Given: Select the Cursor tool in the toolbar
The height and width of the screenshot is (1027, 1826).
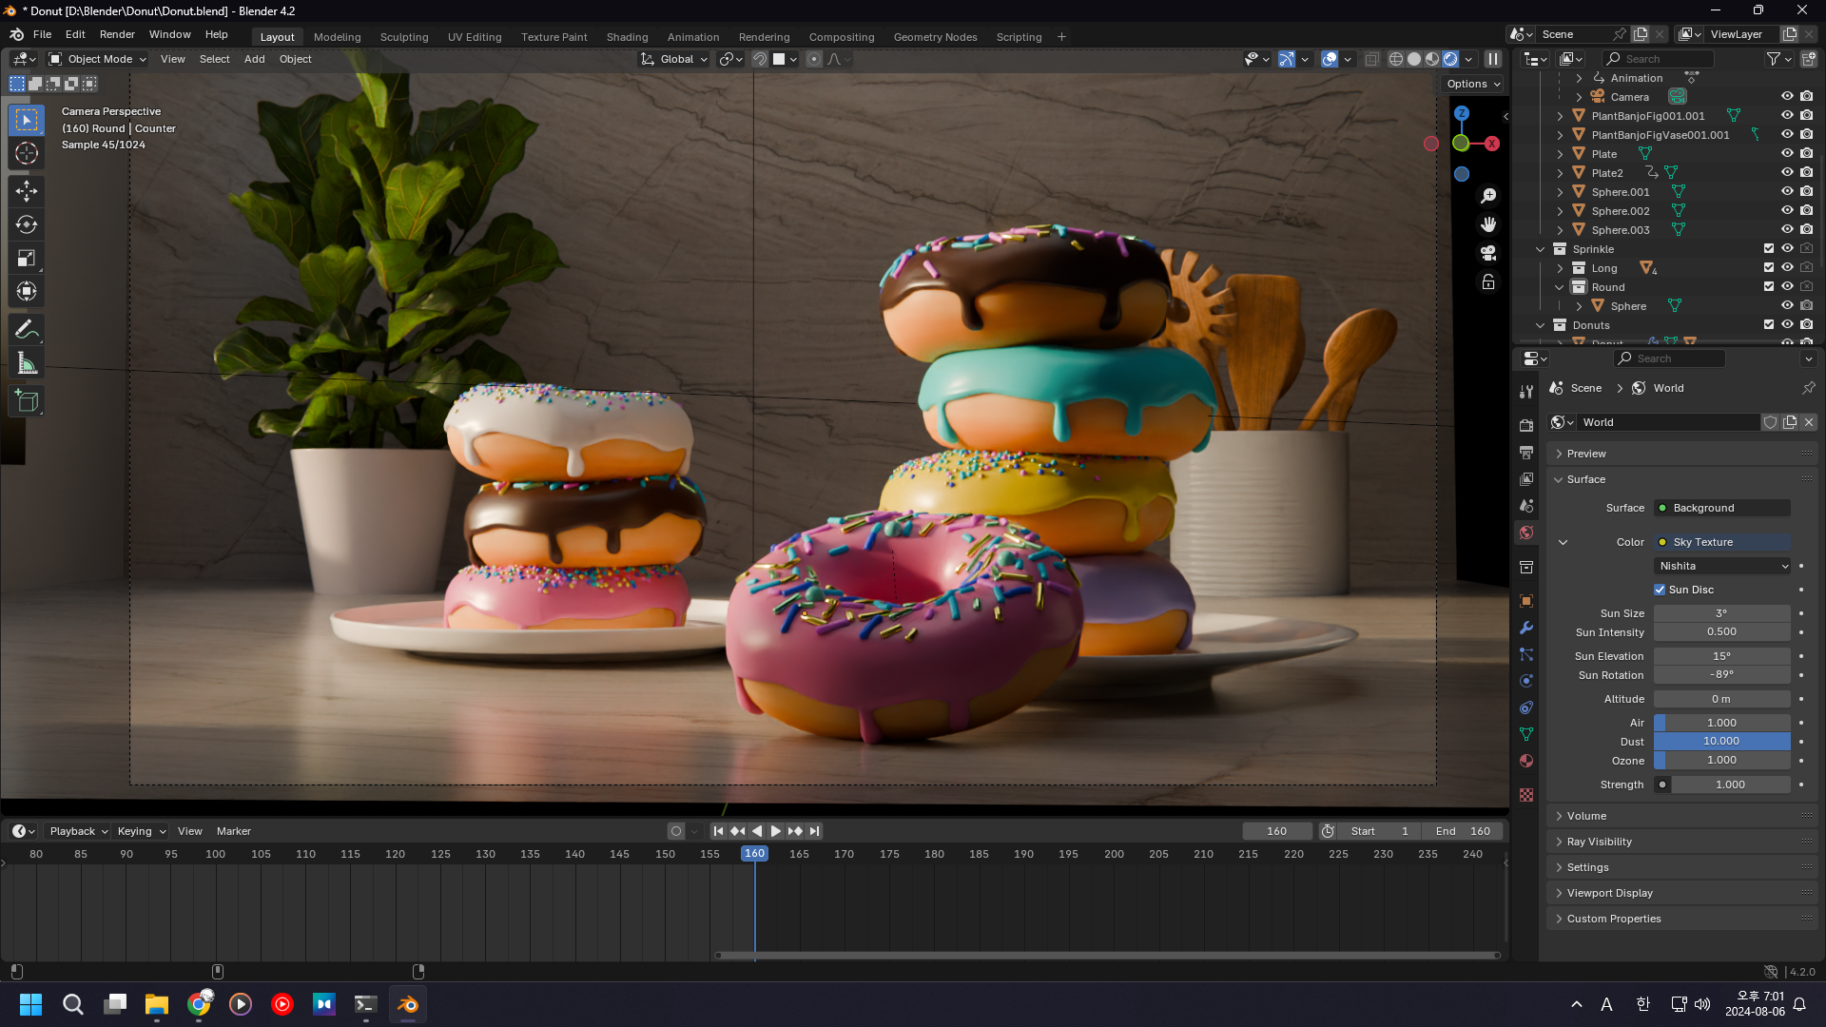Looking at the screenshot, I should (27, 153).
